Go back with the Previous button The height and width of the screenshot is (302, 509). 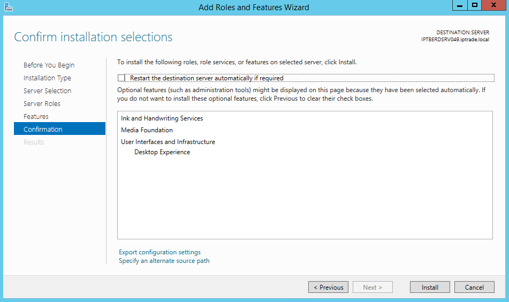[328, 287]
